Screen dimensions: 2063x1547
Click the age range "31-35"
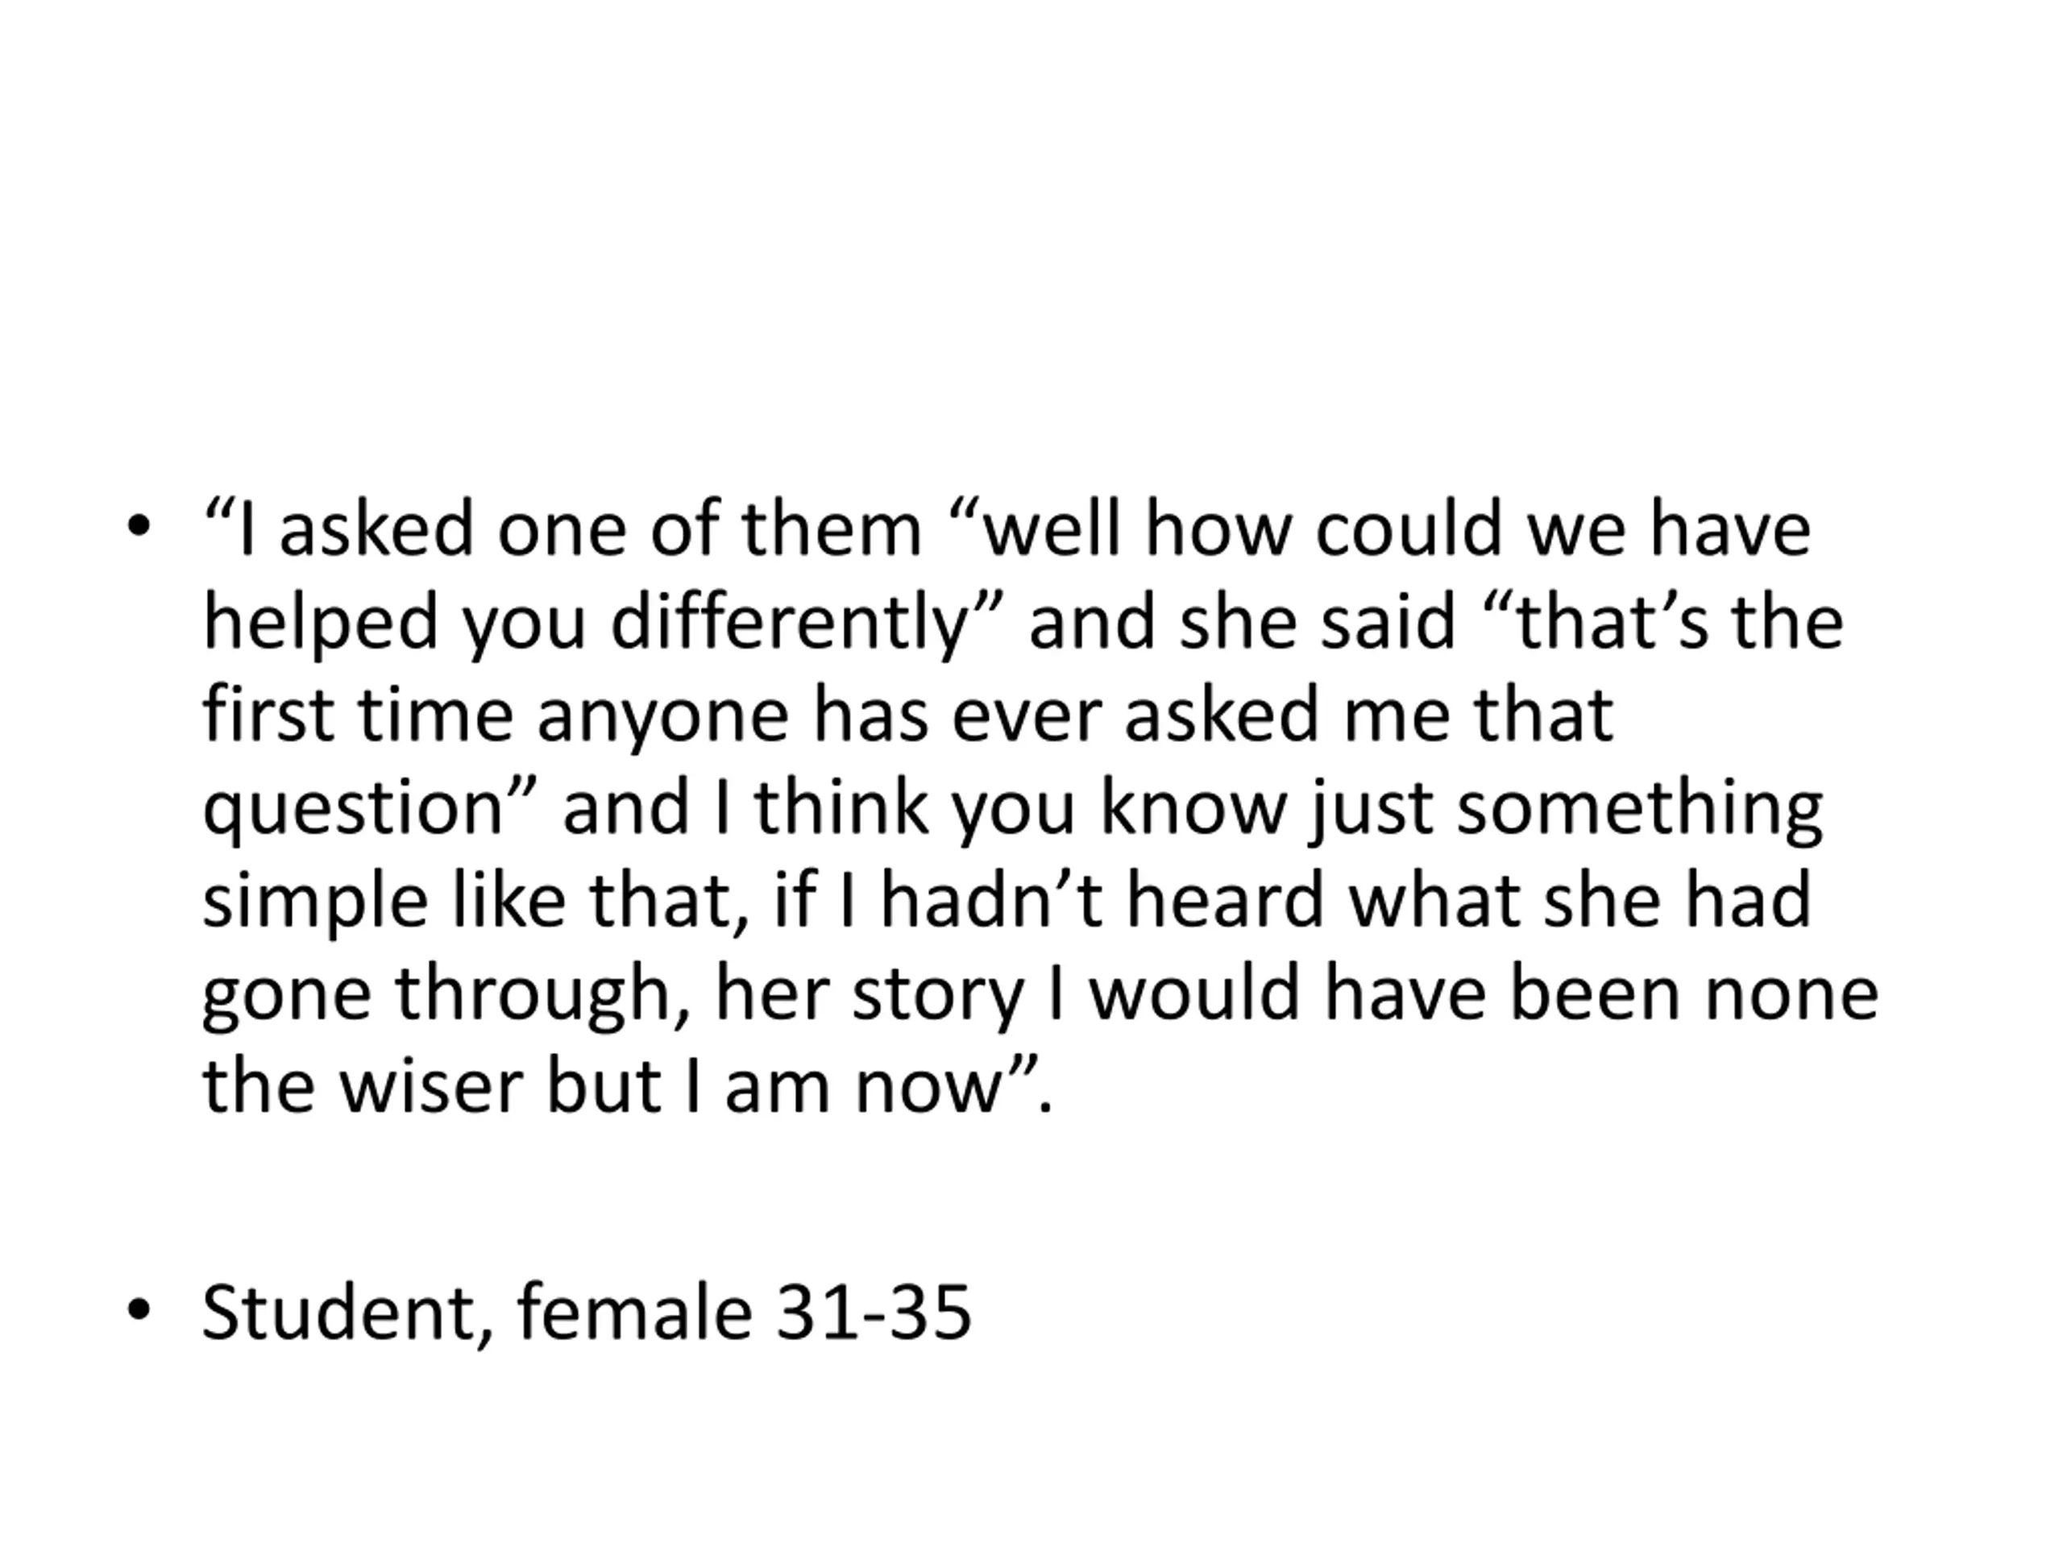click(874, 1313)
